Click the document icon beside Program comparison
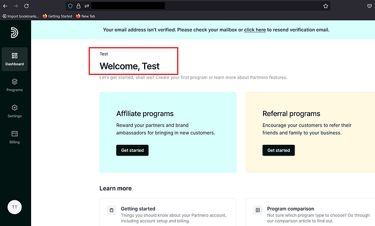Viewport: 375px width, 226px height. [258, 210]
